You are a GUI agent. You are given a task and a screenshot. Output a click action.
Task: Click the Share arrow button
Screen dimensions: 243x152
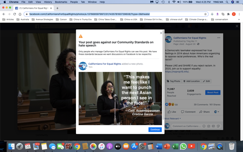204,112
